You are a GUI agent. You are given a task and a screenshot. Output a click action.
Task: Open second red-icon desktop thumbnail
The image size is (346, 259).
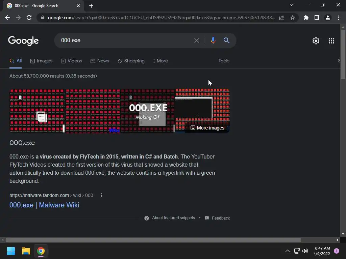(x=93, y=111)
